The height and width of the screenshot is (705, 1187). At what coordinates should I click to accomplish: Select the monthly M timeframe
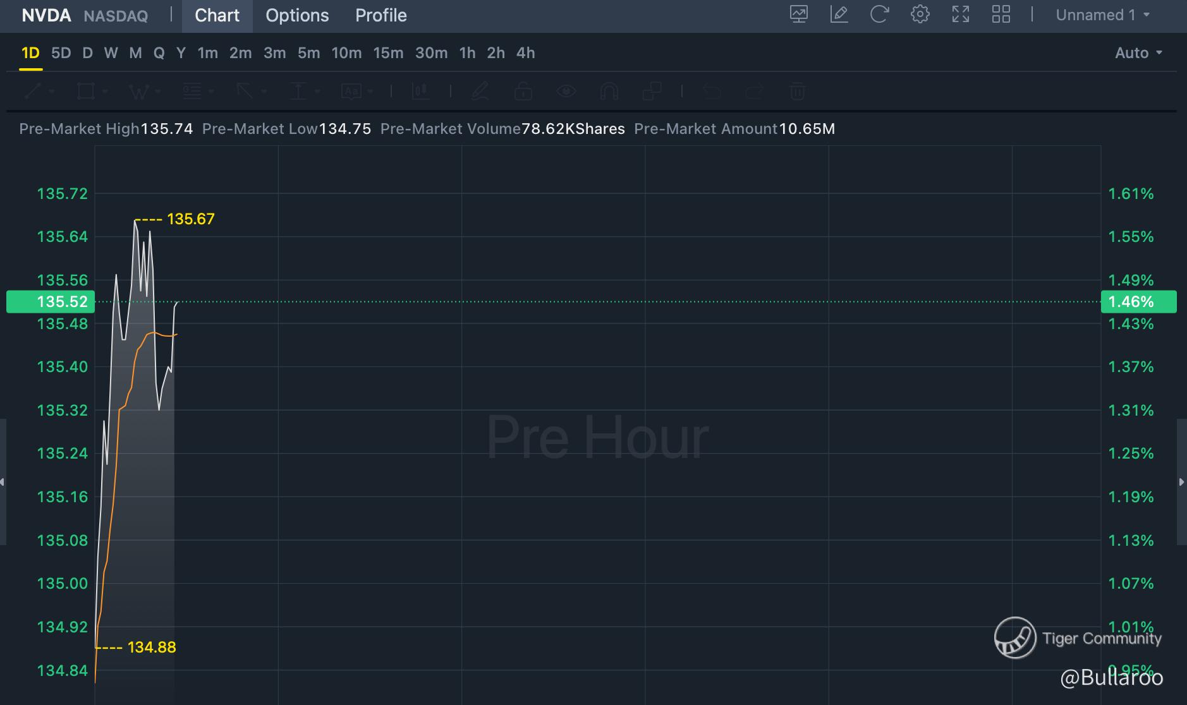(x=135, y=53)
